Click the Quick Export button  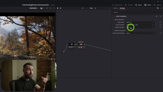[117, 5]
